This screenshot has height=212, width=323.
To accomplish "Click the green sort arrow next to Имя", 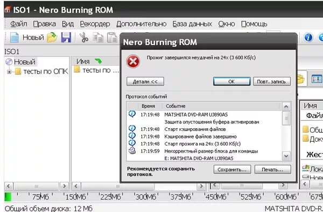I will coord(98,61).
